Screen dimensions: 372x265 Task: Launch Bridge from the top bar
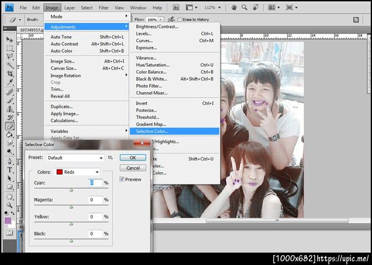coord(175,8)
